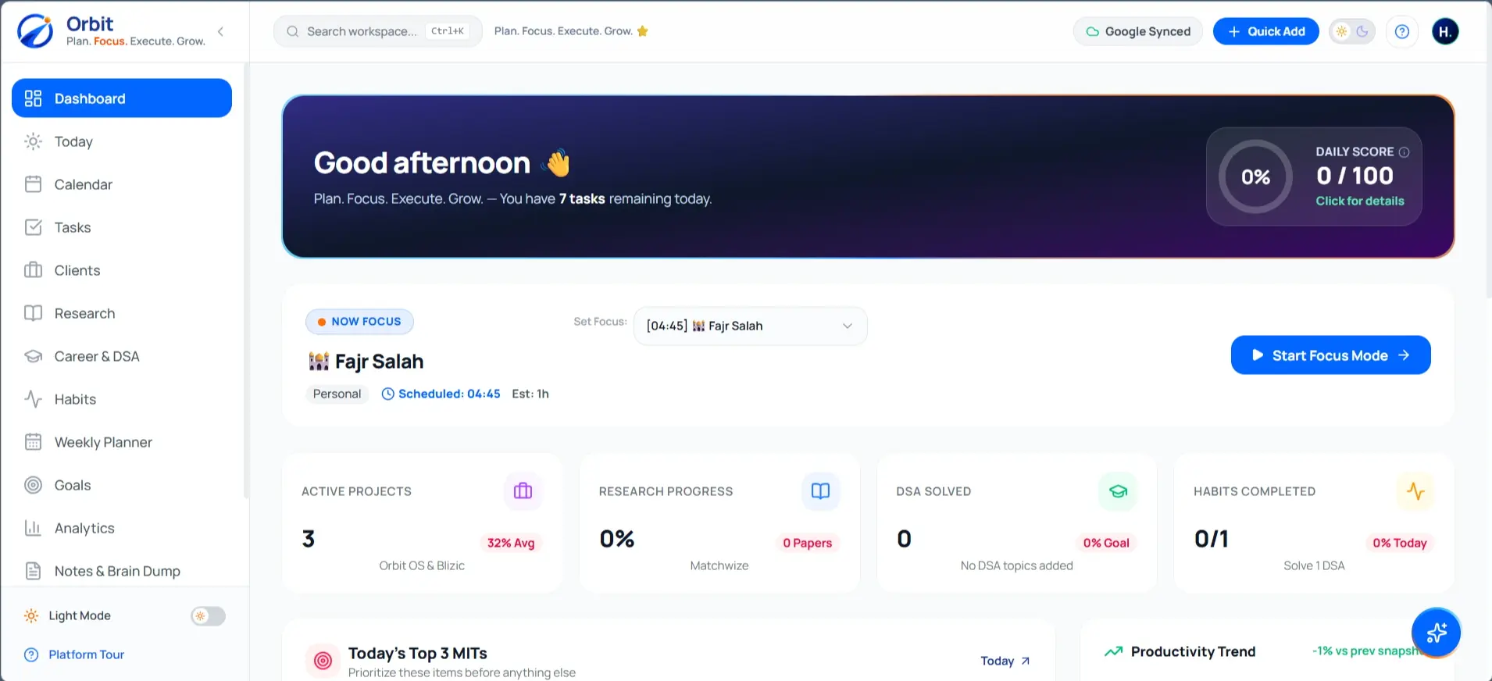The width and height of the screenshot is (1492, 681).
Task: Click the Personal tag
Action: 337,394
